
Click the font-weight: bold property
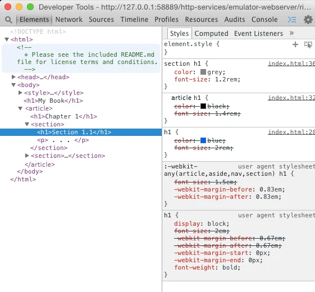(207, 267)
